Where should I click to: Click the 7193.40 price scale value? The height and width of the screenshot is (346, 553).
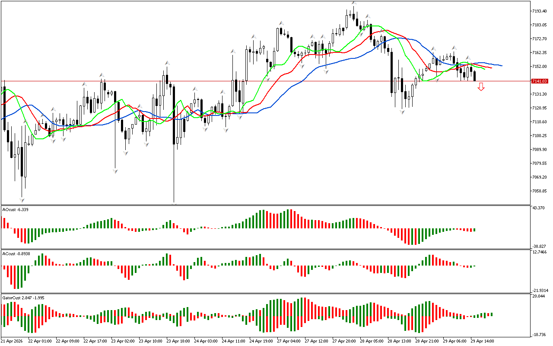(x=540, y=11)
